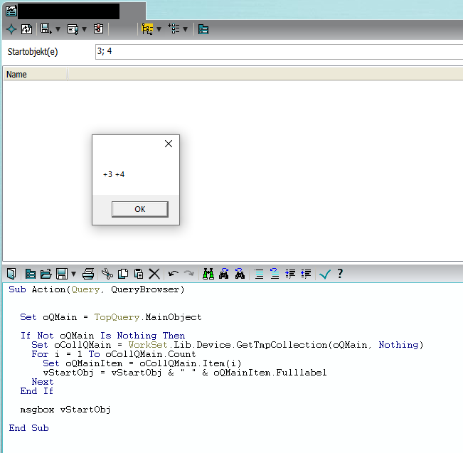Image resolution: width=463 pixels, height=453 pixels.
Task: Click the scissors cut icon
Action: 107,274
